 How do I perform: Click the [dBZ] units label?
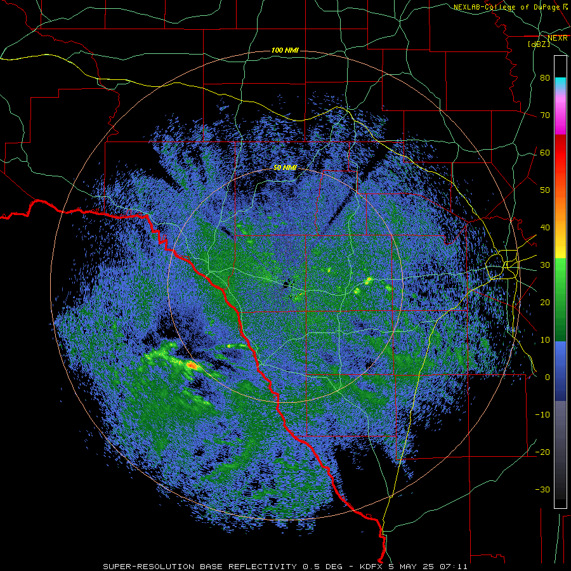tap(539, 44)
